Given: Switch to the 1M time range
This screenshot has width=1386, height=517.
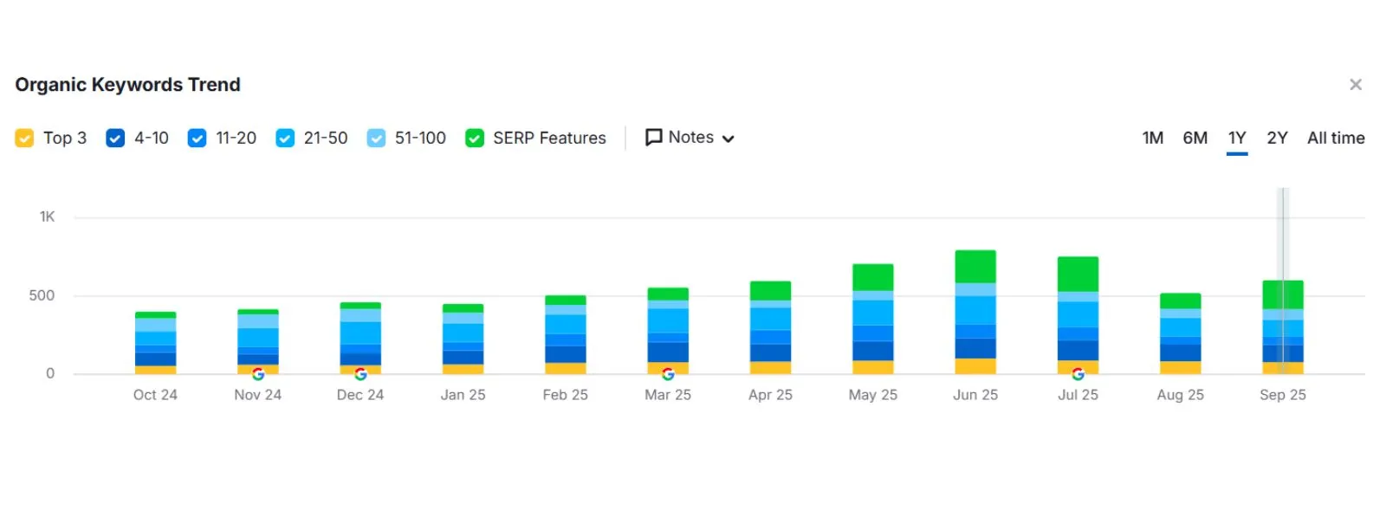Looking at the screenshot, I should [x=1152, y=138].
